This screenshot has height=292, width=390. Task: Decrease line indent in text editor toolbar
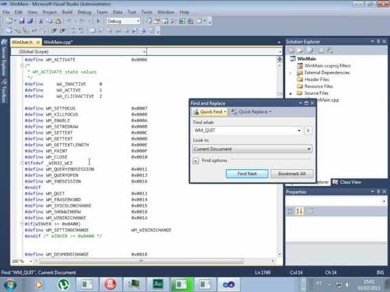point(54,31)
